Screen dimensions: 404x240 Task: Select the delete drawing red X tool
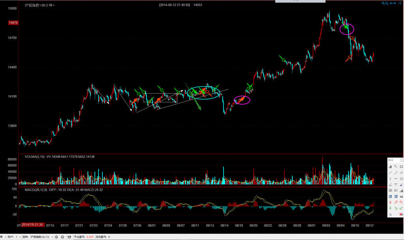click(x=401, y=214)
